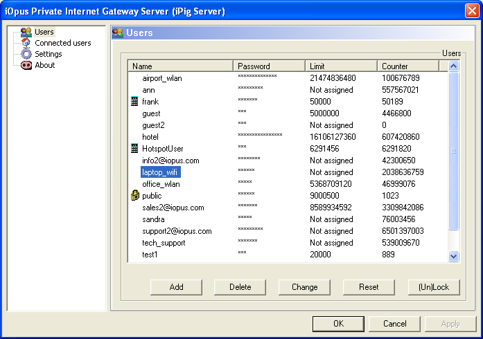Select the sales2@iopus.com user
Viewport: 483px width, 339px height.
coord(173,208)
